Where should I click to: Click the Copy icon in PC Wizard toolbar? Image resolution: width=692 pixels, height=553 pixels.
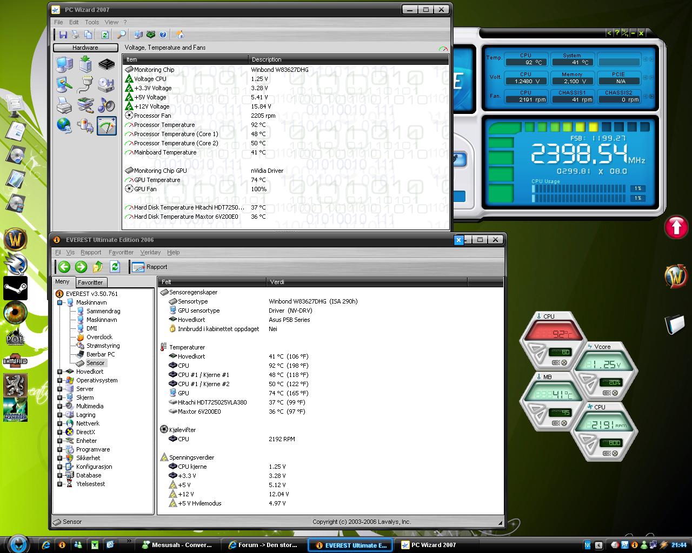(88, 35)
